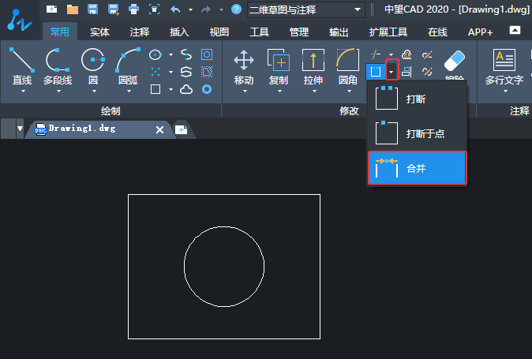The width and height of the screenshot is (532, 359).
Task: Select the 圆角 fillet tool
Action: pos(348,66)
